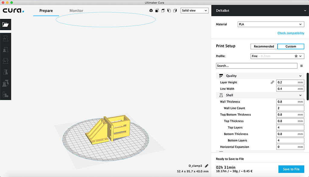Screen dimensions: 309x177
Task: Click the settings Search field
Action: (x=256, y=66)
